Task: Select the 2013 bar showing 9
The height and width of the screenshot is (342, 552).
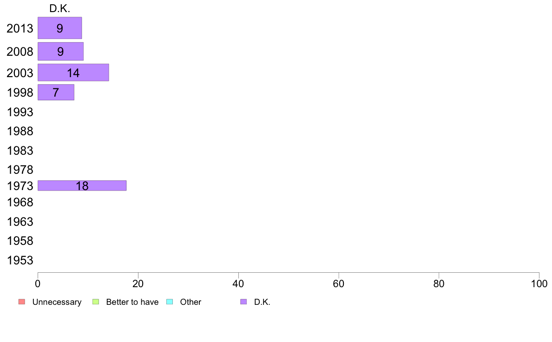Action: pyautogui.click(x=60, y=28)
